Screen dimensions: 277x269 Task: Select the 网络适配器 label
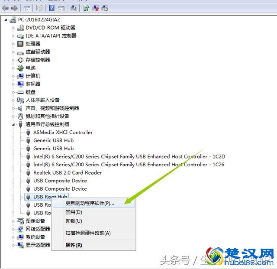click(38, 229)
